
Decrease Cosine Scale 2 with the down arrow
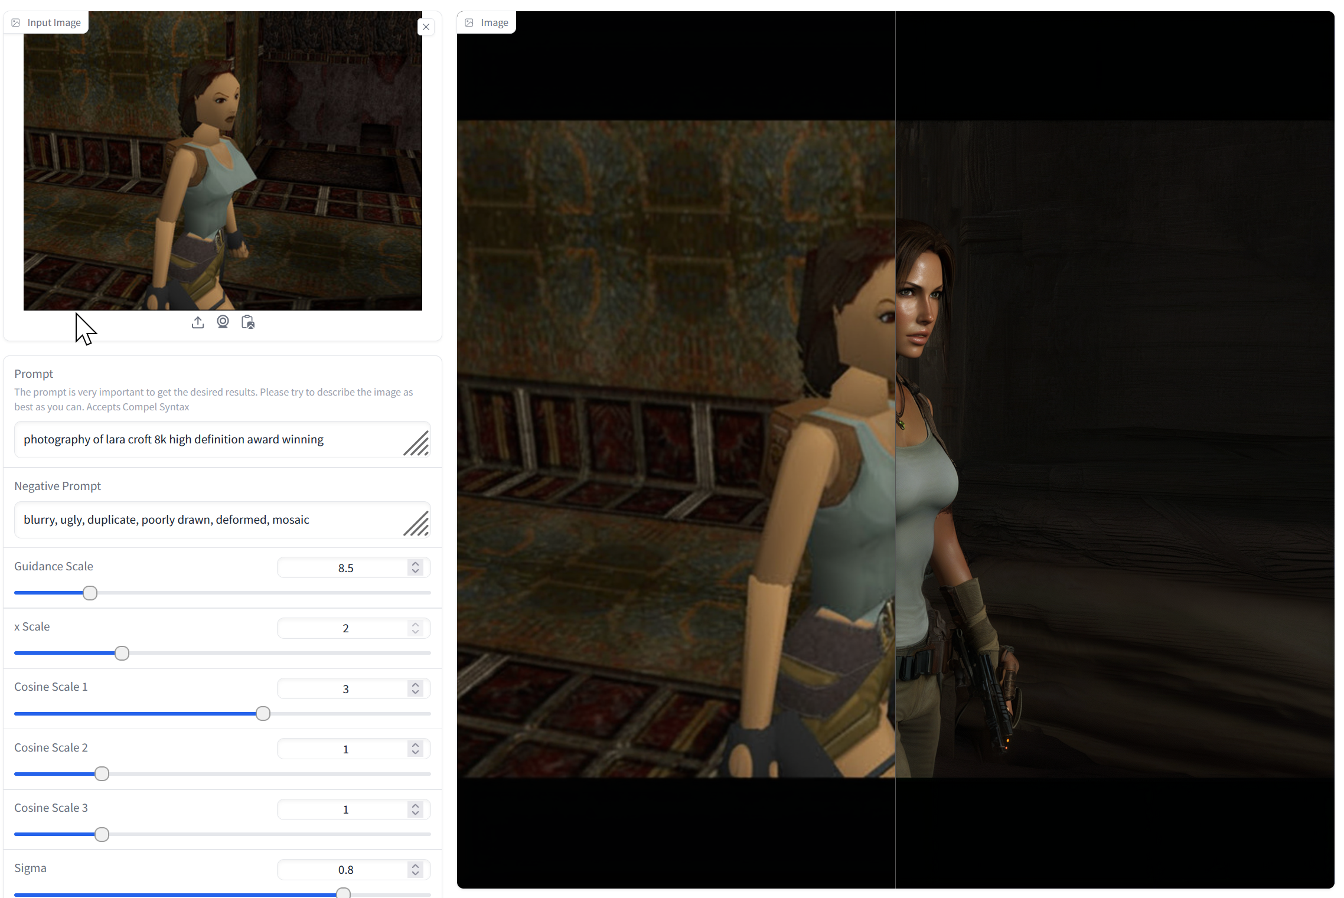point(416,753)
